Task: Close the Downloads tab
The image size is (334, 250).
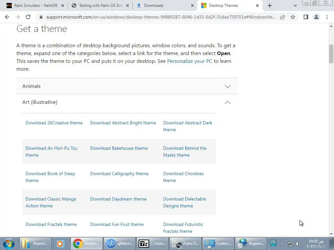Action: coord(192,6)
